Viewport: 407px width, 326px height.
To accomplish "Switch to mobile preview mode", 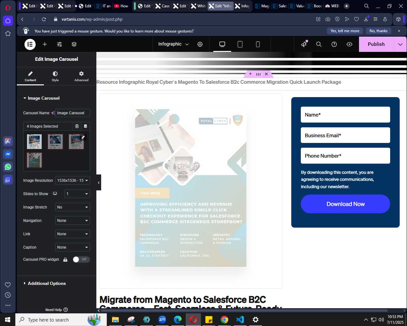I will click(258, 44).
